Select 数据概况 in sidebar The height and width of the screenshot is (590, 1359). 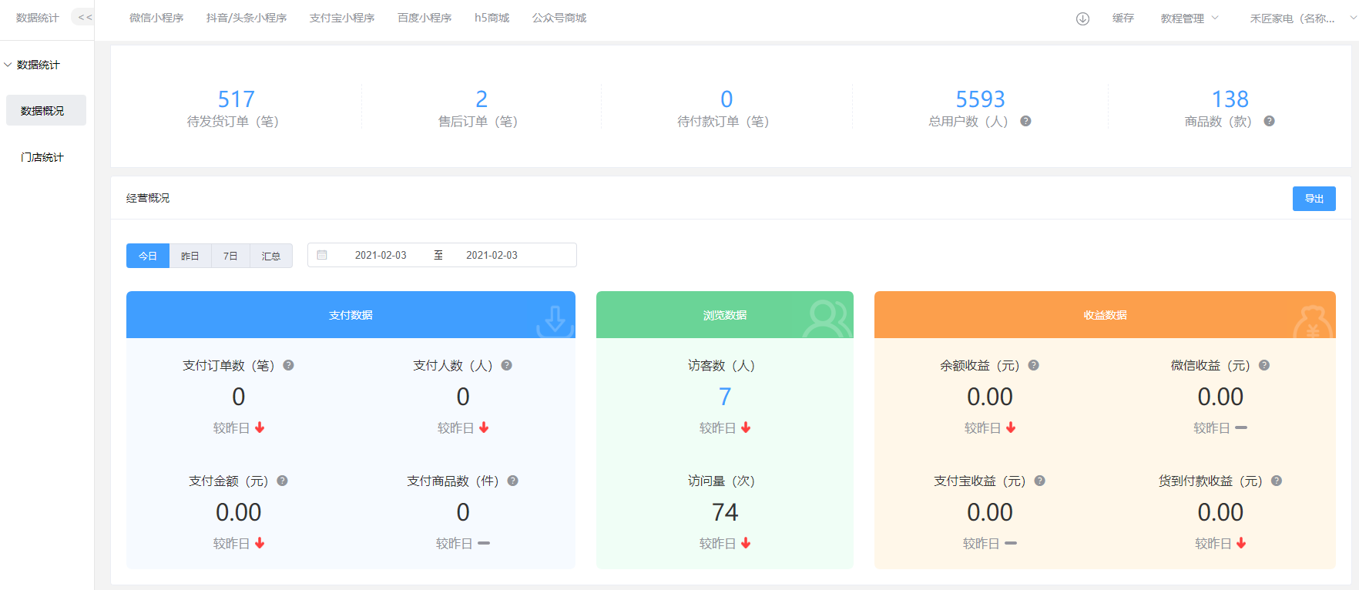tap(46, 110)
